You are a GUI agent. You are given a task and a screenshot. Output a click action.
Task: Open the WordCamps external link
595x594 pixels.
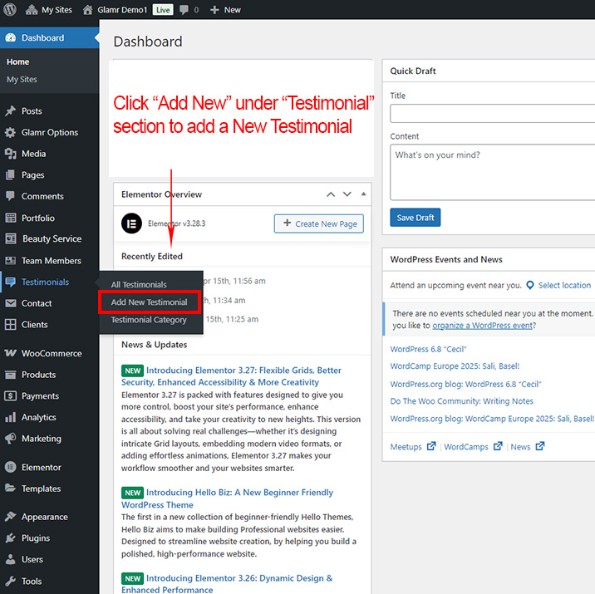(x=473, y=446)
